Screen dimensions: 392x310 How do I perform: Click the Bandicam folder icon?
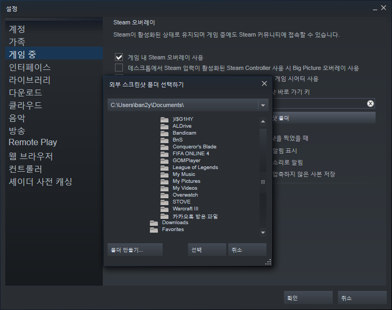(x=164, y=133)
